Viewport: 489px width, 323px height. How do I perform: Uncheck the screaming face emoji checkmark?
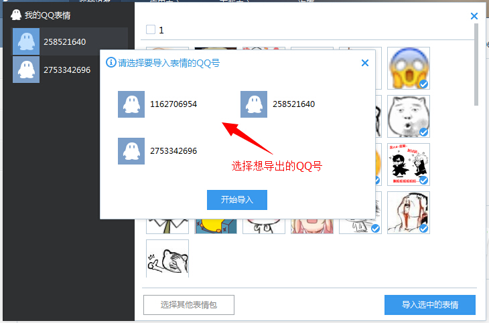[423, 84]
